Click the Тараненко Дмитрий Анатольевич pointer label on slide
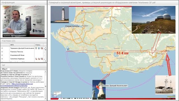This screenshot has width=179, height=101. coord(114,86)
